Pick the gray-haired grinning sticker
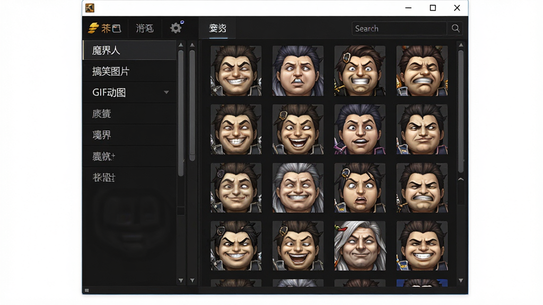Viewport: 543px width, 305px height. 298,188
